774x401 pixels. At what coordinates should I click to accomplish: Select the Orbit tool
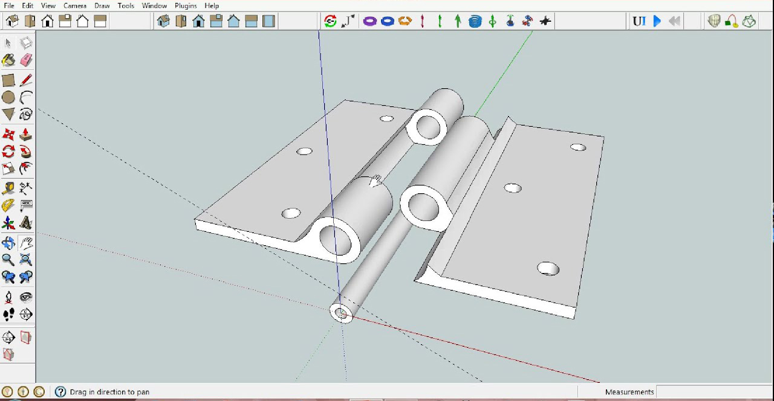tap(8, 242)
